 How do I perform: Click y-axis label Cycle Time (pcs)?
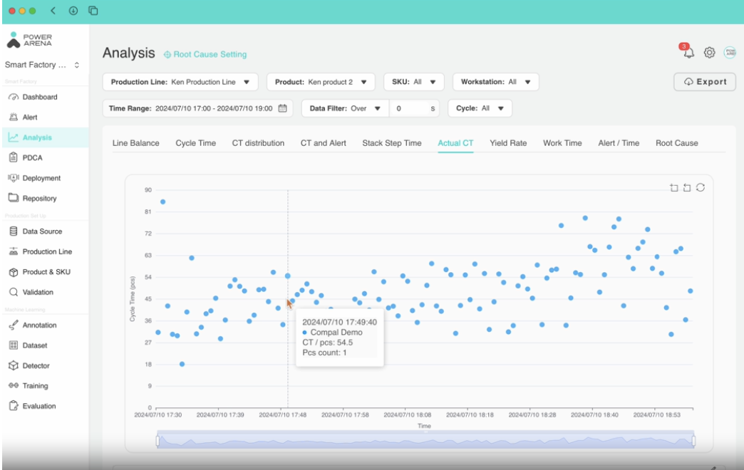click(x=133, y=299)
